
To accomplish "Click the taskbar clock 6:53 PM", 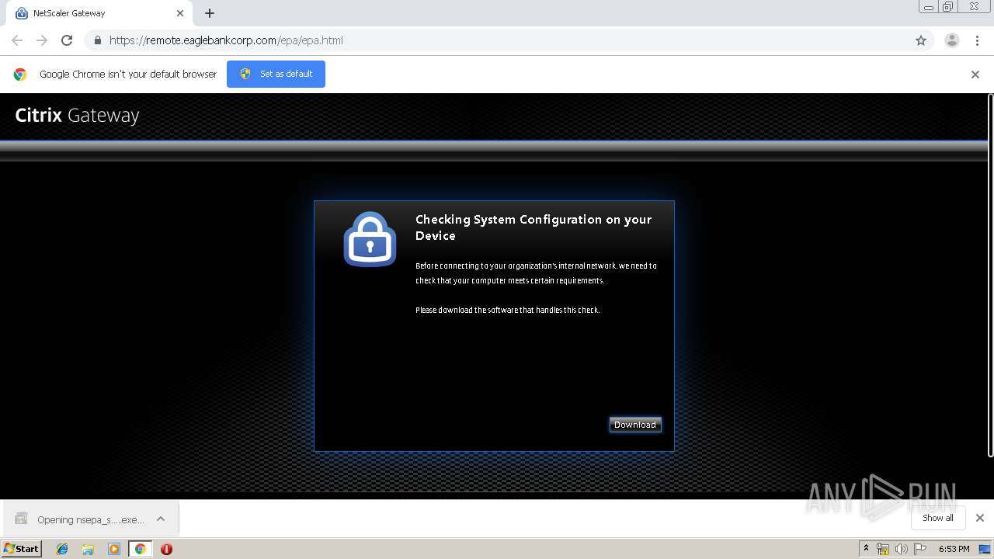I will pos(954,549).
